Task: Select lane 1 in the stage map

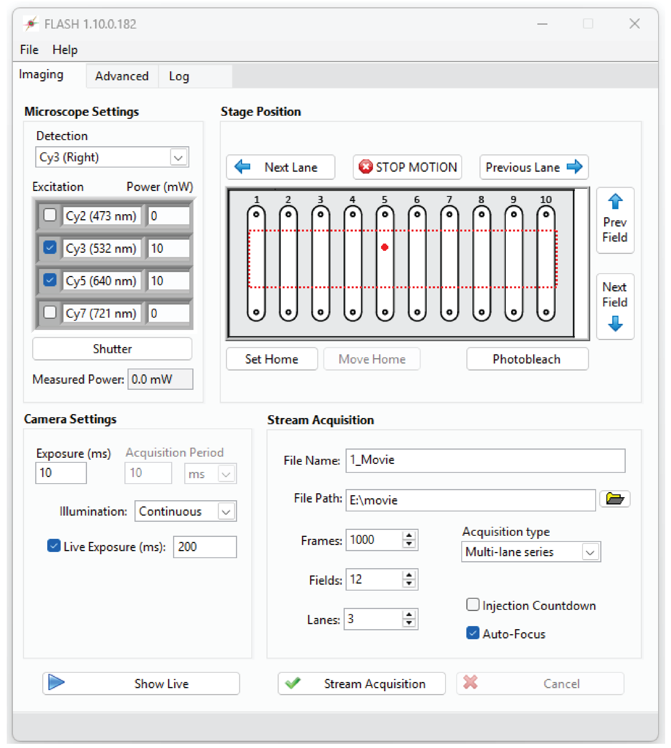Action: tap(256, 263)
